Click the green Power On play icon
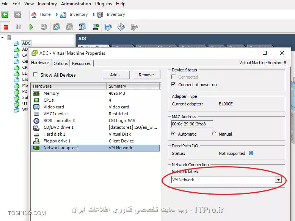 (31, 27)
